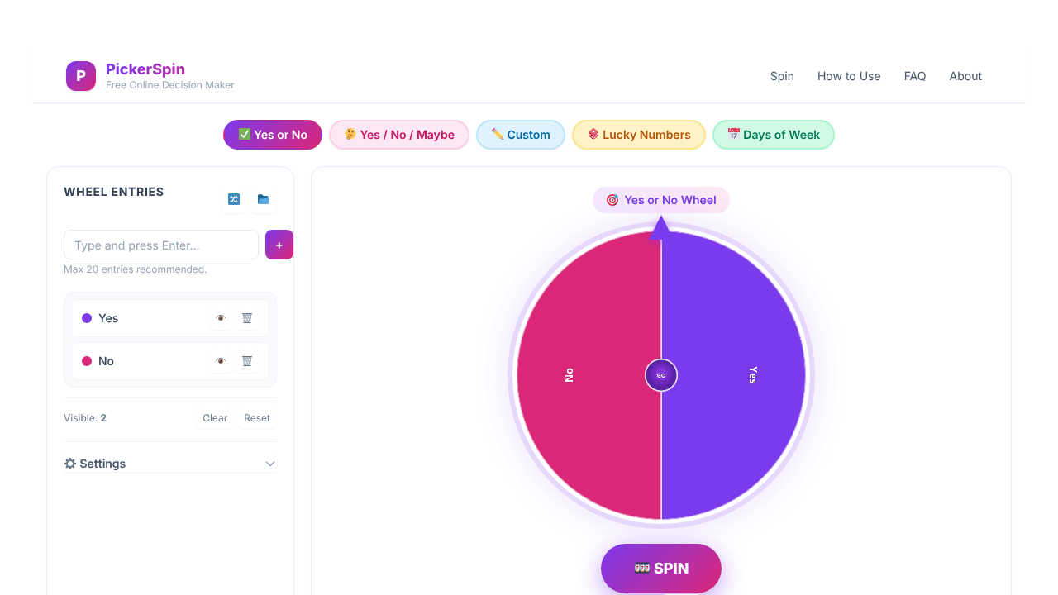
Task: Delete the No entry
Action: point(246,361)
